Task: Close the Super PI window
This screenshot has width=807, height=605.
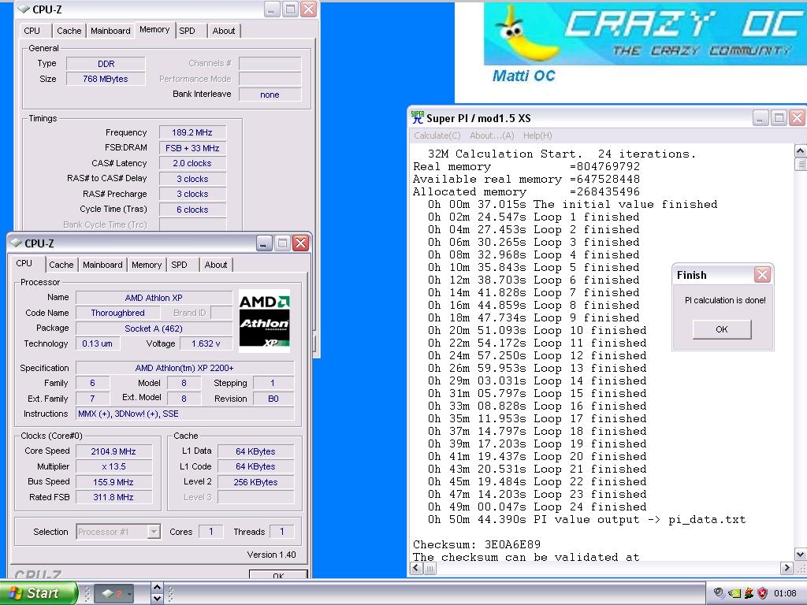Action: pos(798,118)
